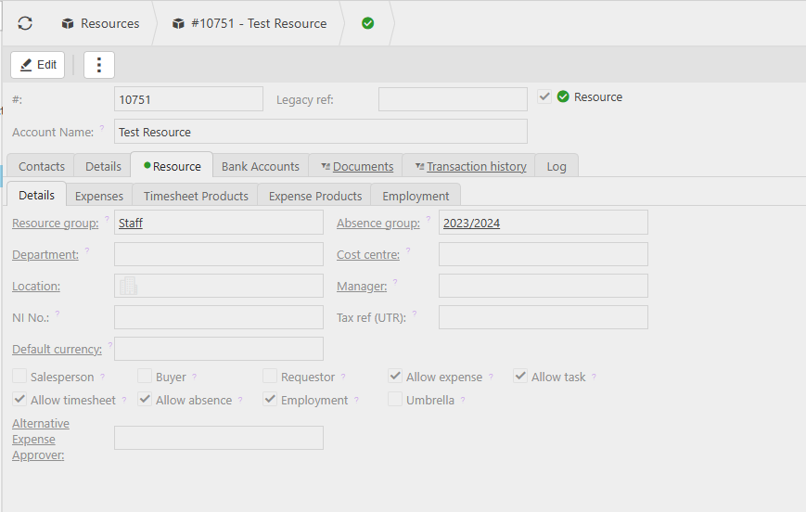
Task: Tick the Salesperson checkbox
Action: click(x=19, y=376)
